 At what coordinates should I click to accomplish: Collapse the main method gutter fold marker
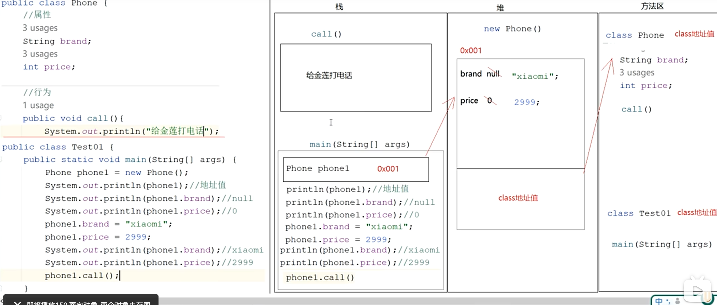tap(1, 159)
